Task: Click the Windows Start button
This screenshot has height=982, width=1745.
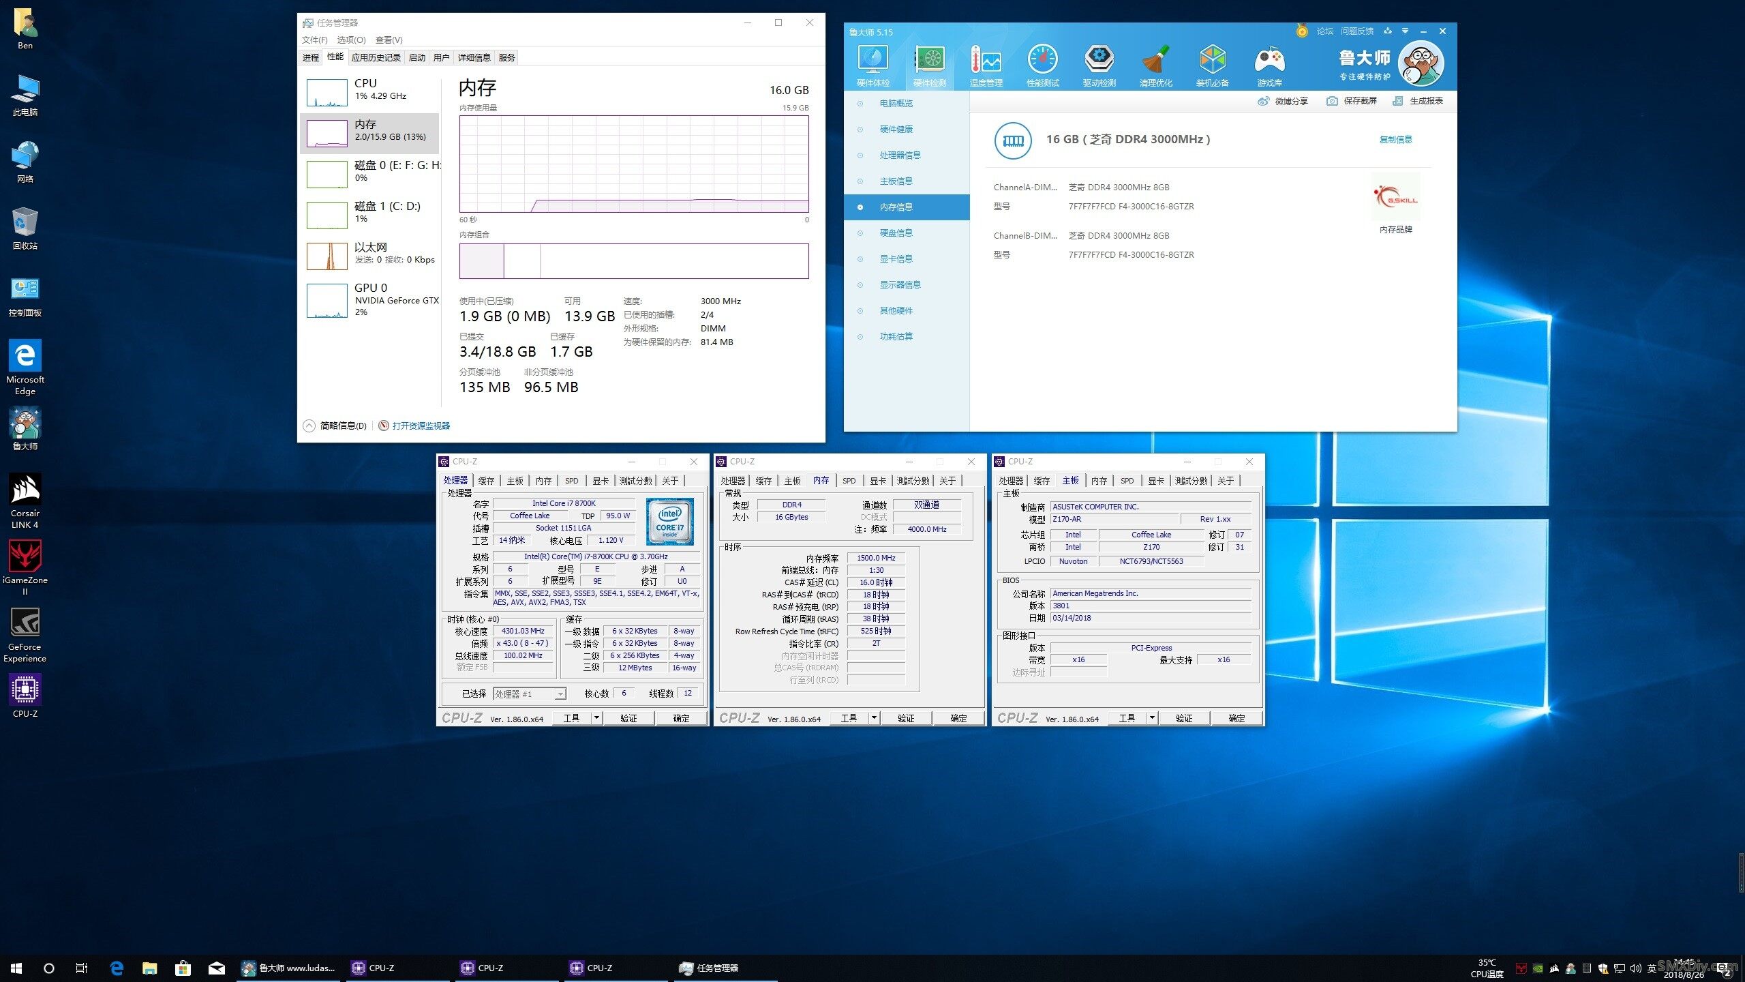Action: 16,968
